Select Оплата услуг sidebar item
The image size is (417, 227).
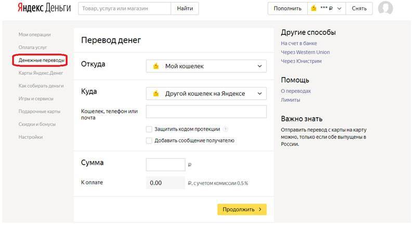pyautogui.click(x=33, y=47)
